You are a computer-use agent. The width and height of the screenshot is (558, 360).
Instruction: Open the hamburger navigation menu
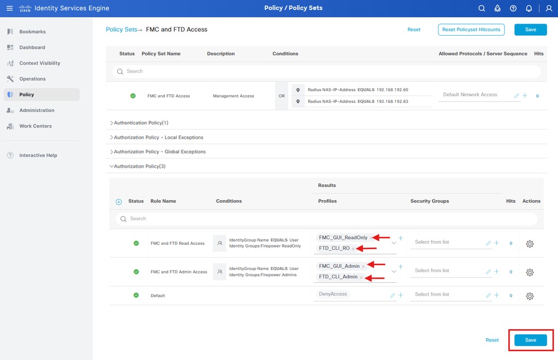tap(9, 8)
